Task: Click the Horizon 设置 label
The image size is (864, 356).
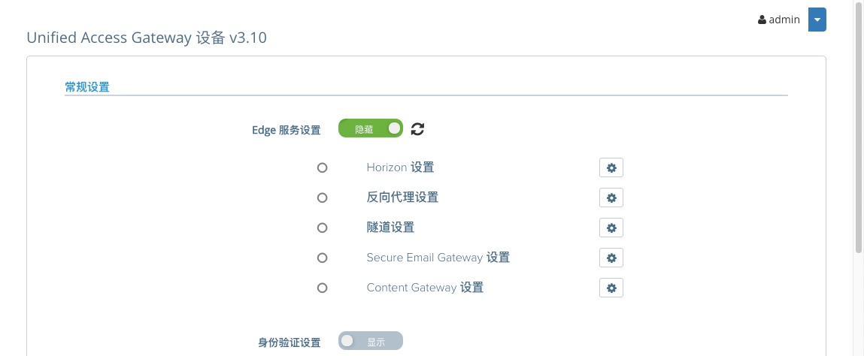Action: (x=400, y=167)
